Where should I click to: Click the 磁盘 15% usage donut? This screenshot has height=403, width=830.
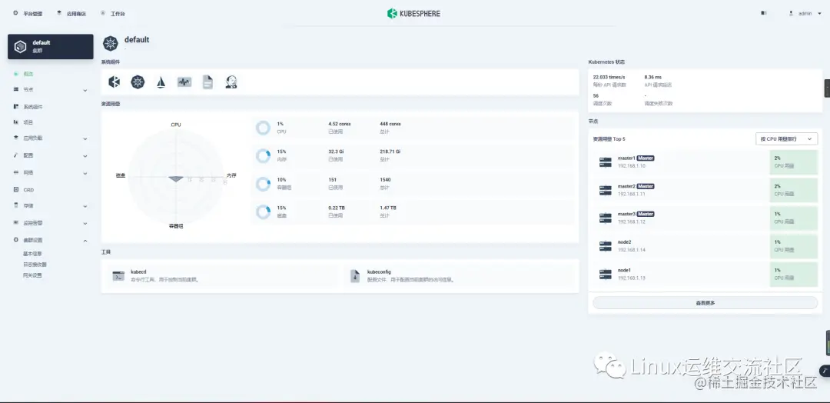(x=263, y=211)
